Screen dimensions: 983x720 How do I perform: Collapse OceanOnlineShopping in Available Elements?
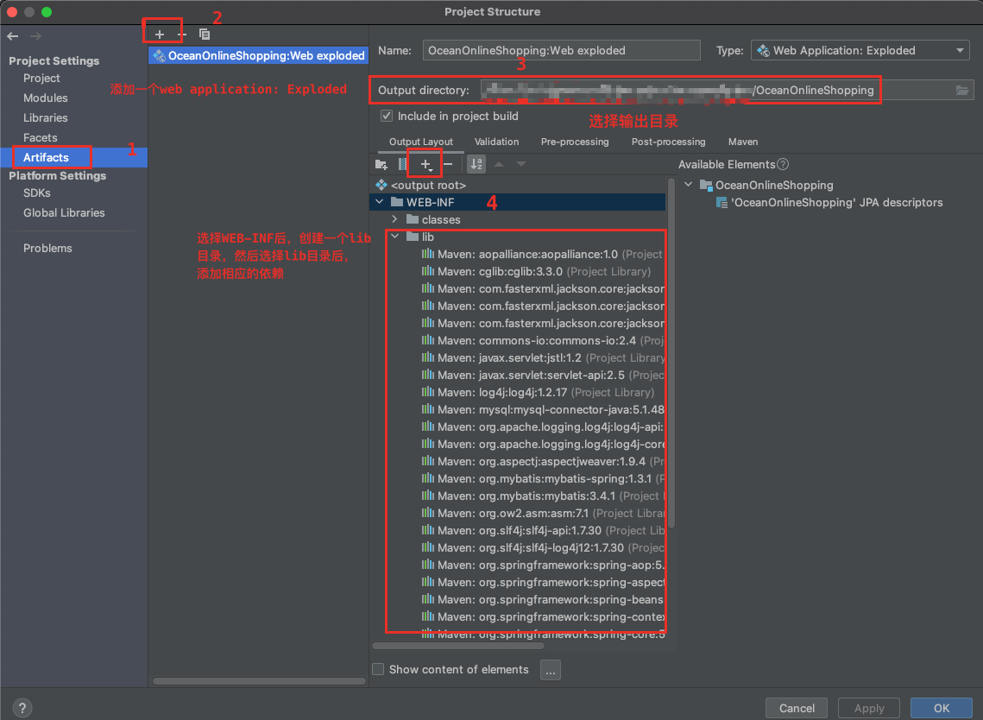[x=689, y=185]
